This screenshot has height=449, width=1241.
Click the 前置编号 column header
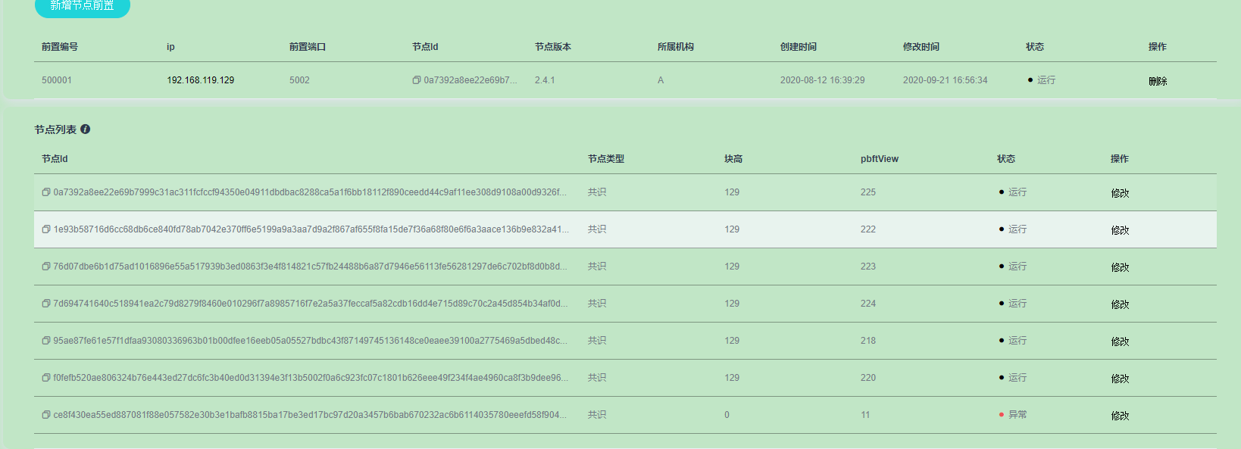click(x=60, y=47)
